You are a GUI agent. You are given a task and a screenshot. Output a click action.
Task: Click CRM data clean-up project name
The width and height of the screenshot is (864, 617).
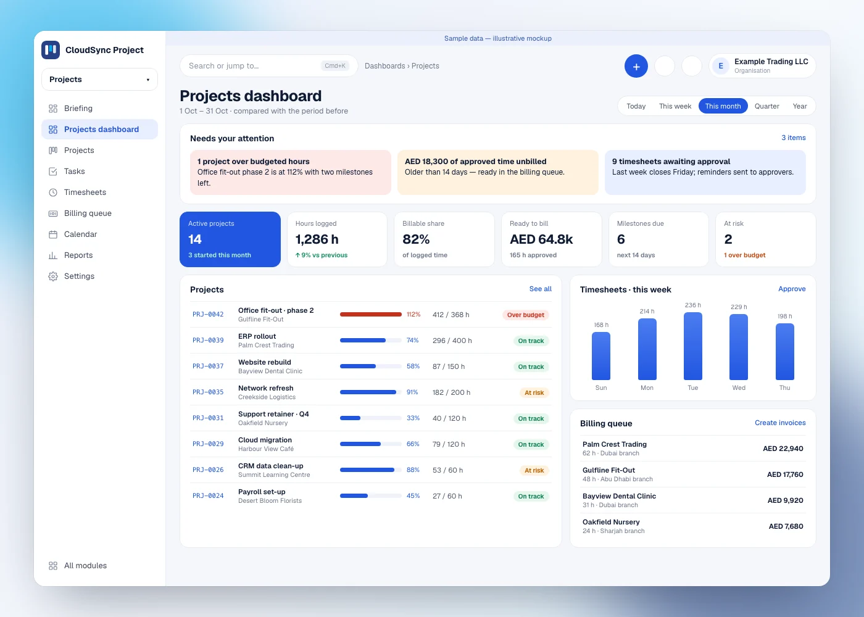click(271, 466)
